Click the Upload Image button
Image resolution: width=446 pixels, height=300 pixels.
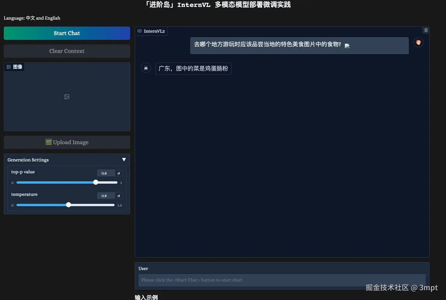[x=67, y=142]
